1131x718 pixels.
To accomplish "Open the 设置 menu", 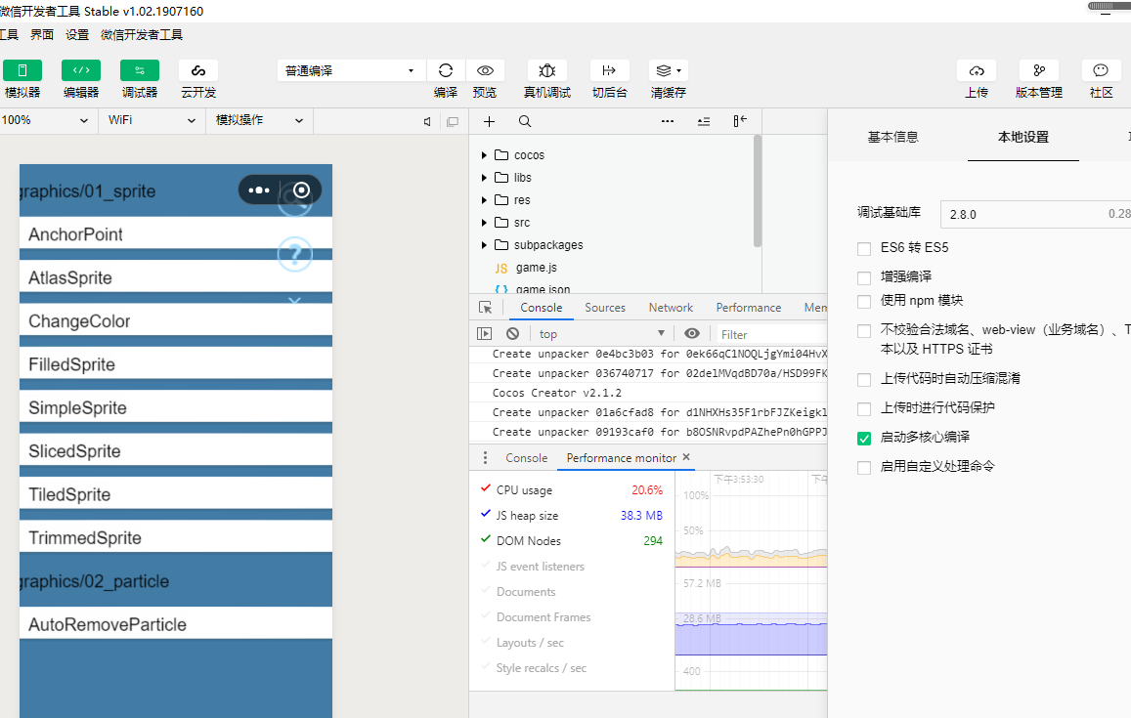I will [x=77, y=34].
